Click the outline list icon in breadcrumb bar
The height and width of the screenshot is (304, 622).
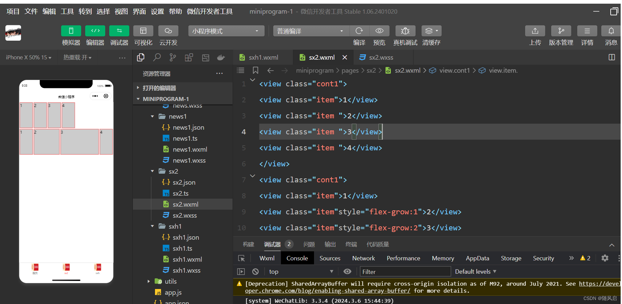click(241, 70)
